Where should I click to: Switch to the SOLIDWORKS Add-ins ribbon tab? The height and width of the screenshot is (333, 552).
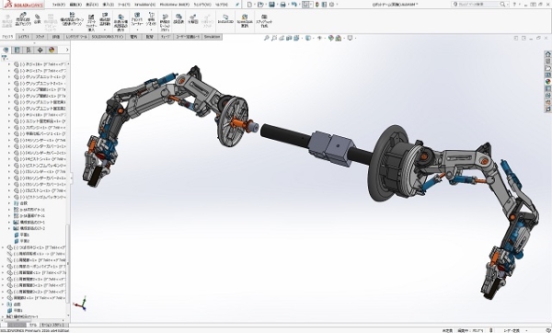[x=108, y=37]
